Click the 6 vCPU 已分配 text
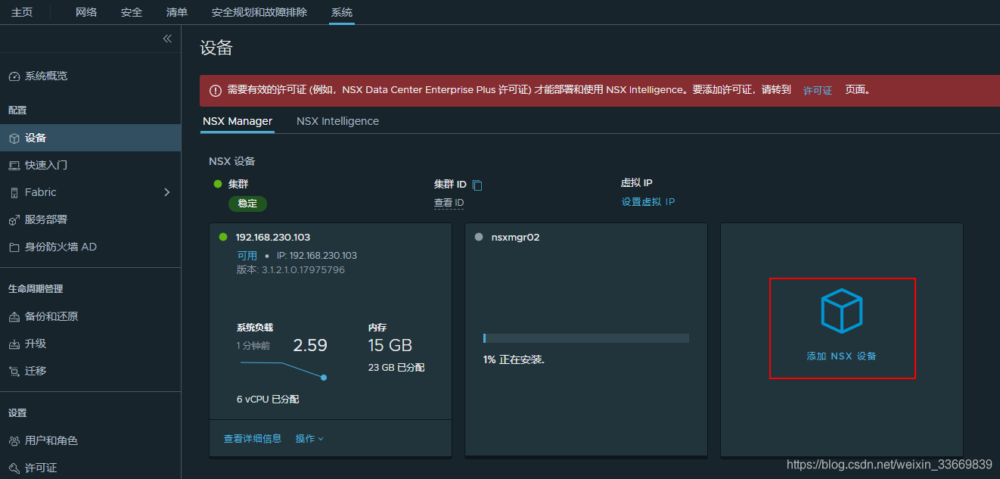 tap(268, 399)
